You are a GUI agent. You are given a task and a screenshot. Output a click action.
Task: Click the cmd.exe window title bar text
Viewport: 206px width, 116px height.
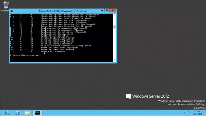click(x=63, y=11)
